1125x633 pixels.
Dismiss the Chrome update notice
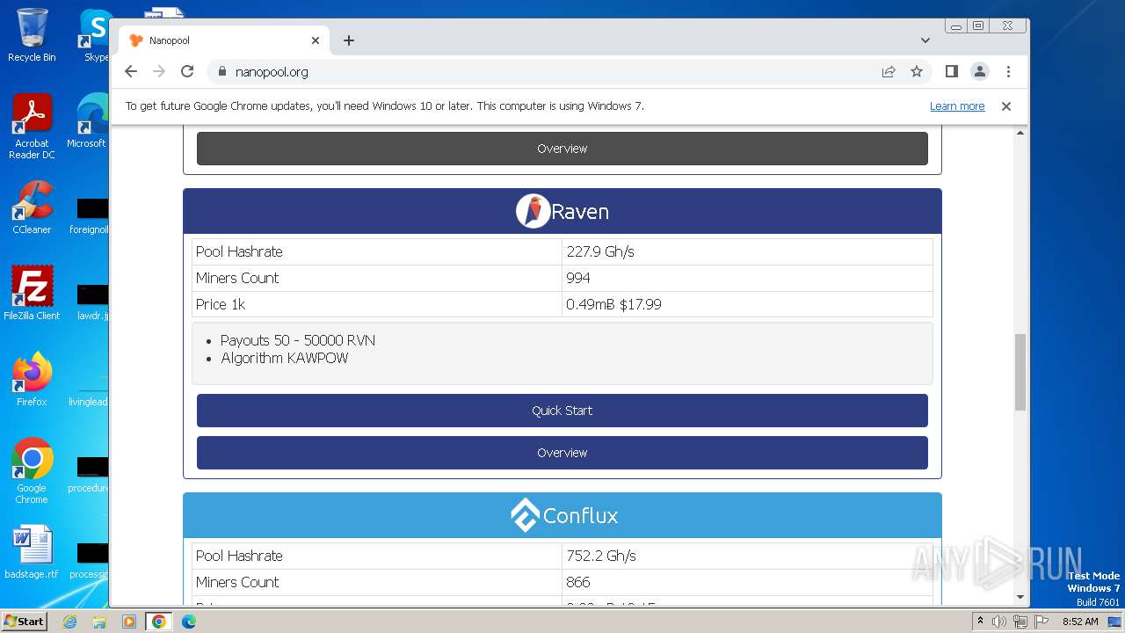1006,106
